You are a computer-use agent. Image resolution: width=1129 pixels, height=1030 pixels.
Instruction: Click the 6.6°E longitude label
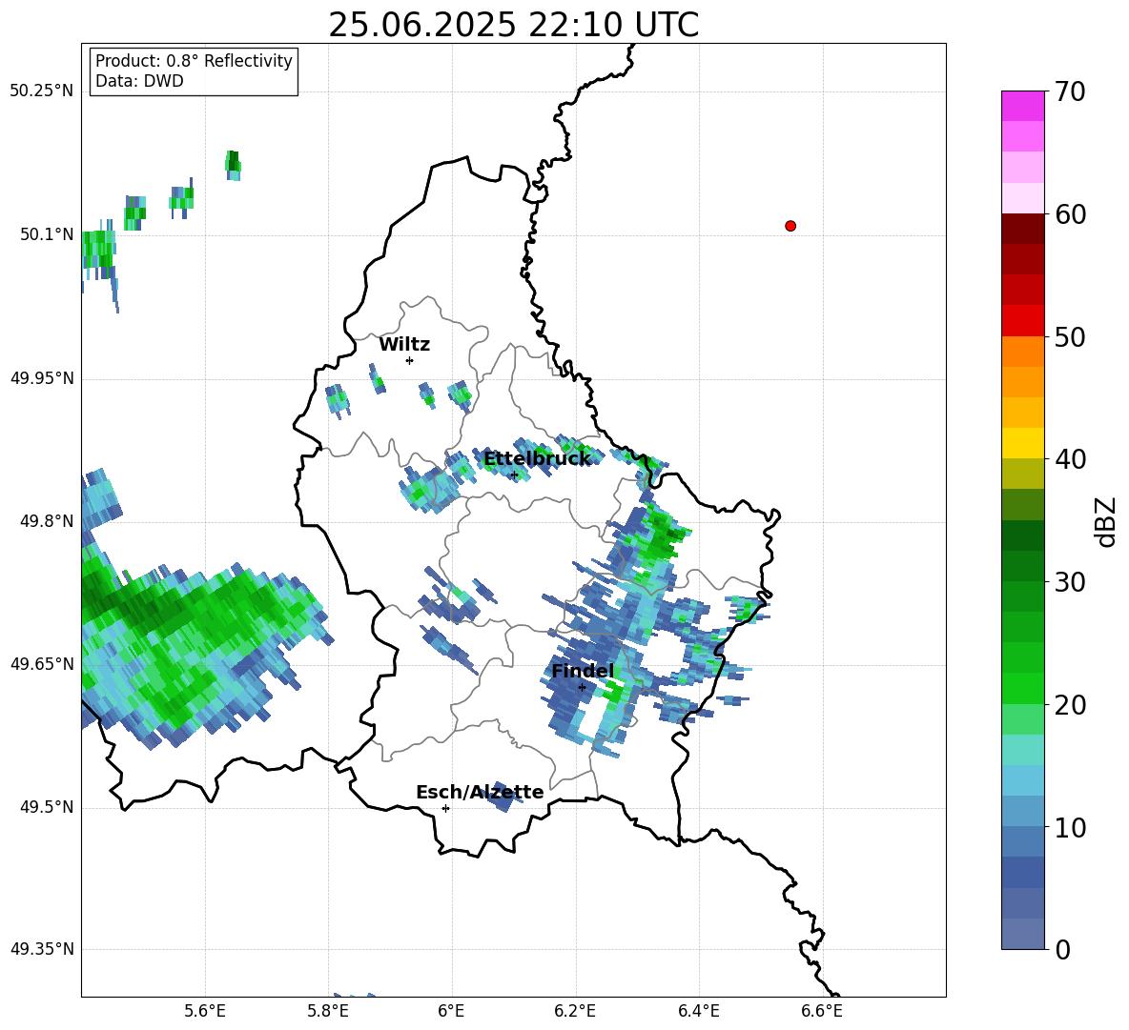[822, 1011]
